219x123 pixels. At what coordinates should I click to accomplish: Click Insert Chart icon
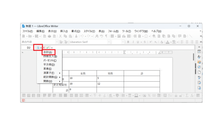point(124,36)
